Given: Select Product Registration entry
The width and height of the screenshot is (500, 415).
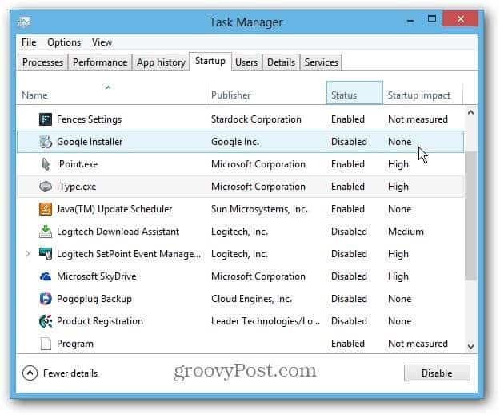Looking at the screenshot, I should [100, 321].
